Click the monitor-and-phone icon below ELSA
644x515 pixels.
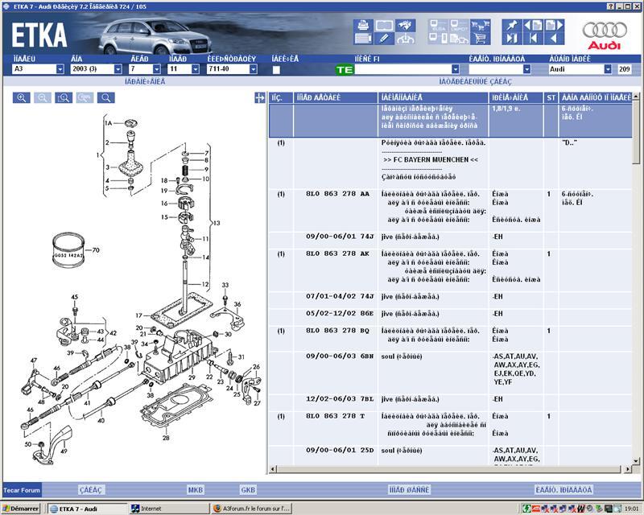(x=438, y=39)
